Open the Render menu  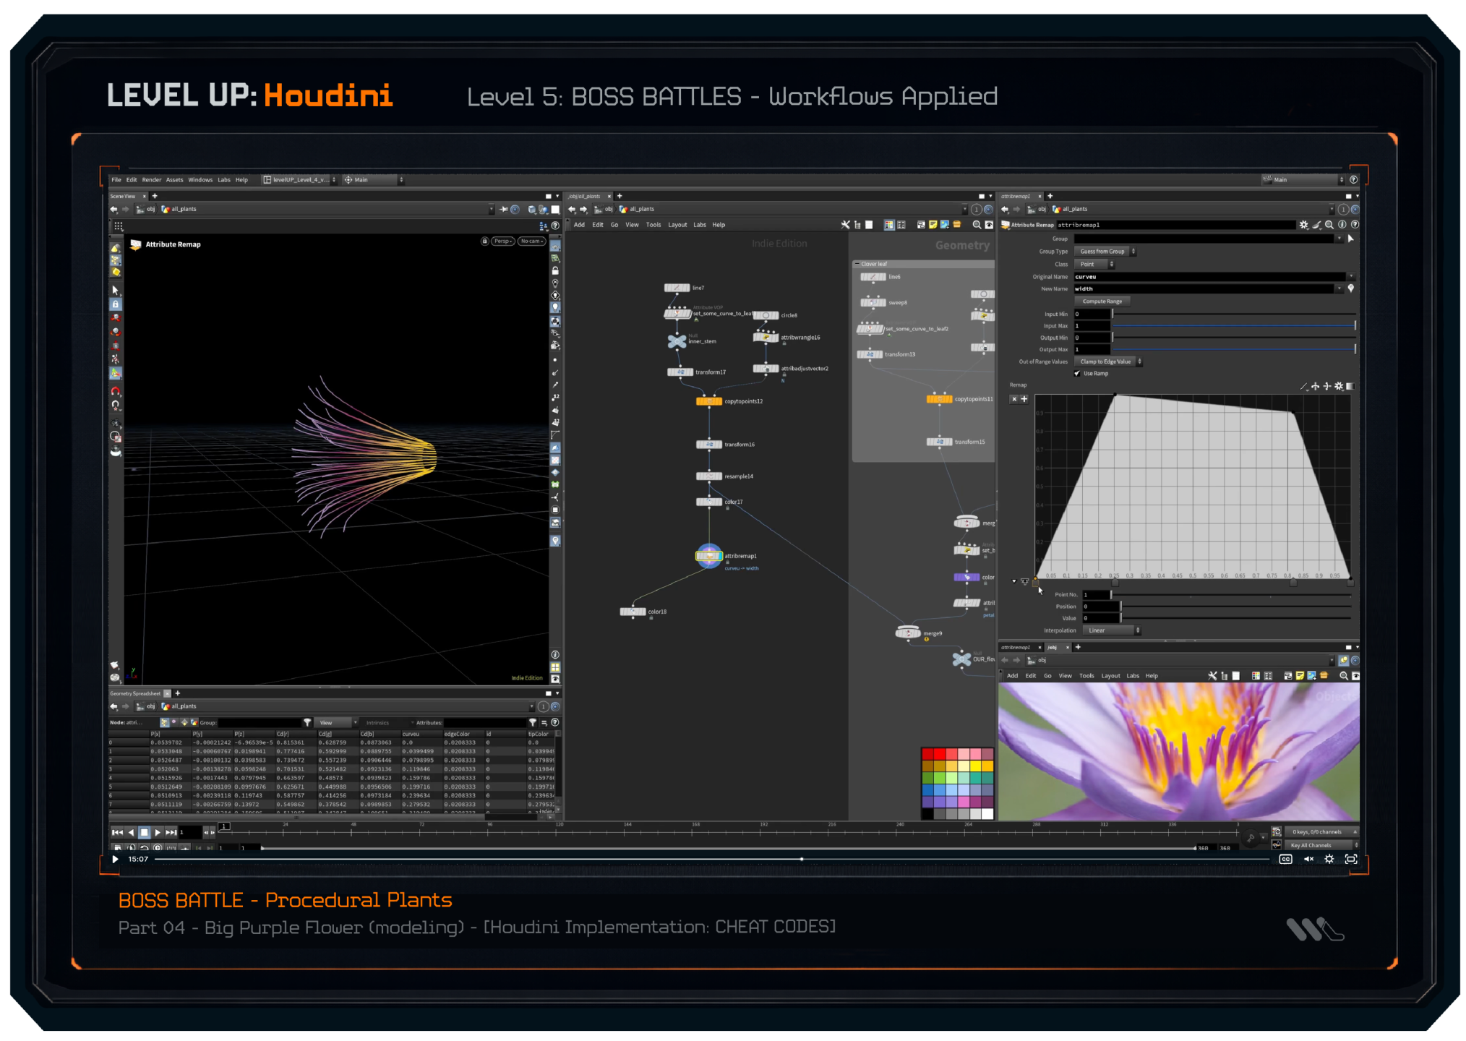pos(151,180)
